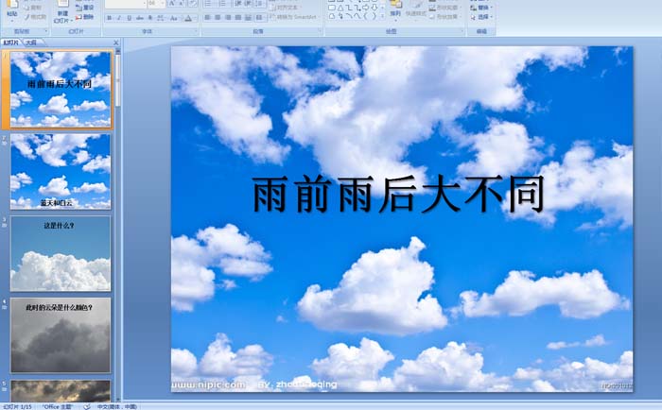Open the font name combo box

point(126,4)
